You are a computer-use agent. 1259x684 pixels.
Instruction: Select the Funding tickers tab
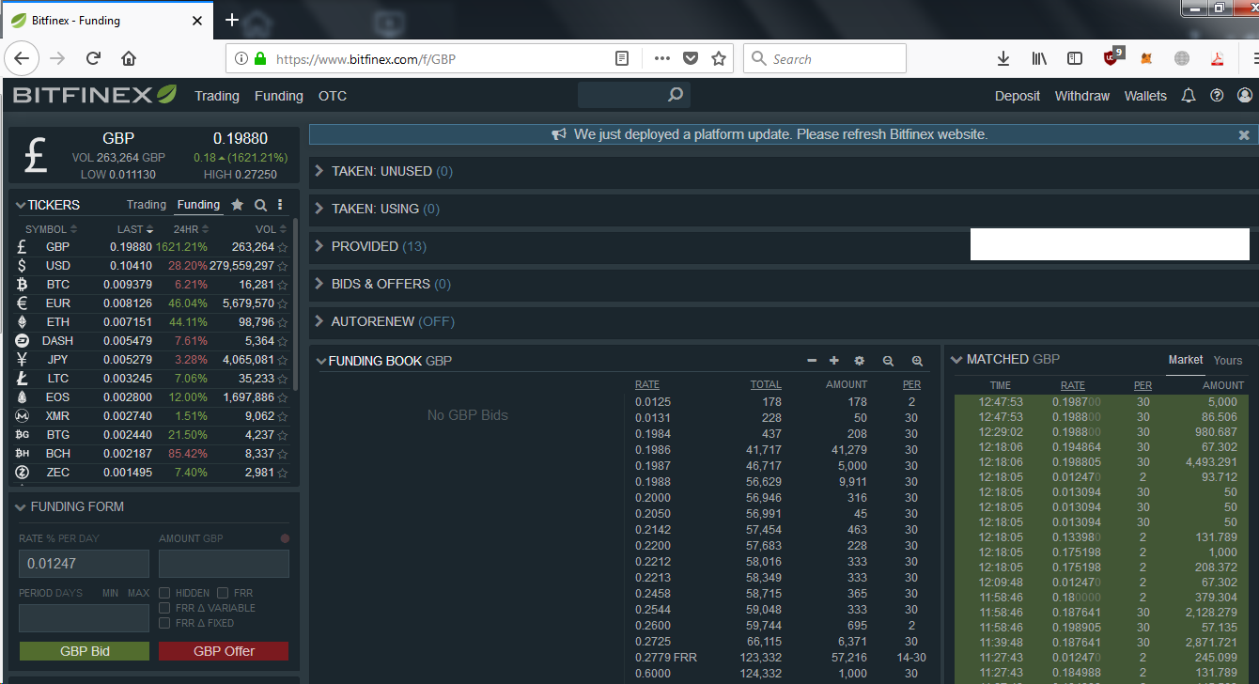[x=198, y=204]
